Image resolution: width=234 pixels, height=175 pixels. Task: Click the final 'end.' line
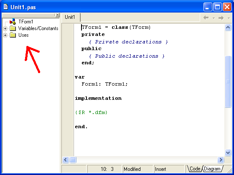click(81, 127)
